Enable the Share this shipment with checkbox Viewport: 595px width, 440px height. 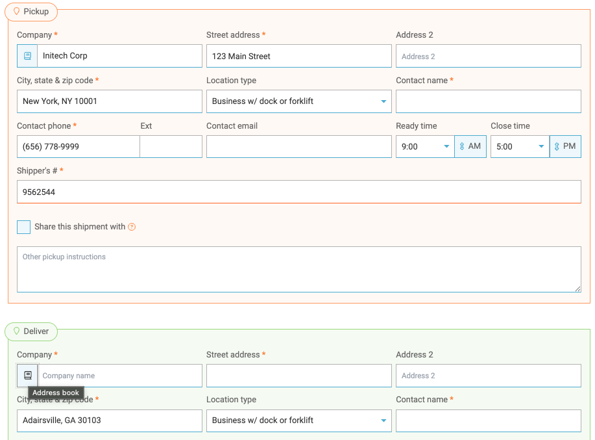23,227
